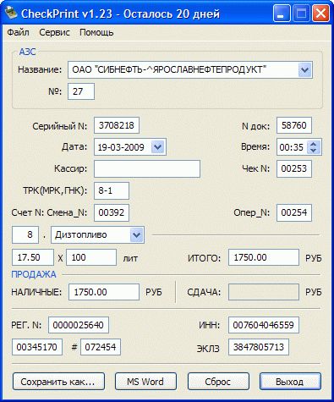Click the Смена_N field 00392
Image resolution: width=334 pixels, height=402 pixels.
coord(112,212)
